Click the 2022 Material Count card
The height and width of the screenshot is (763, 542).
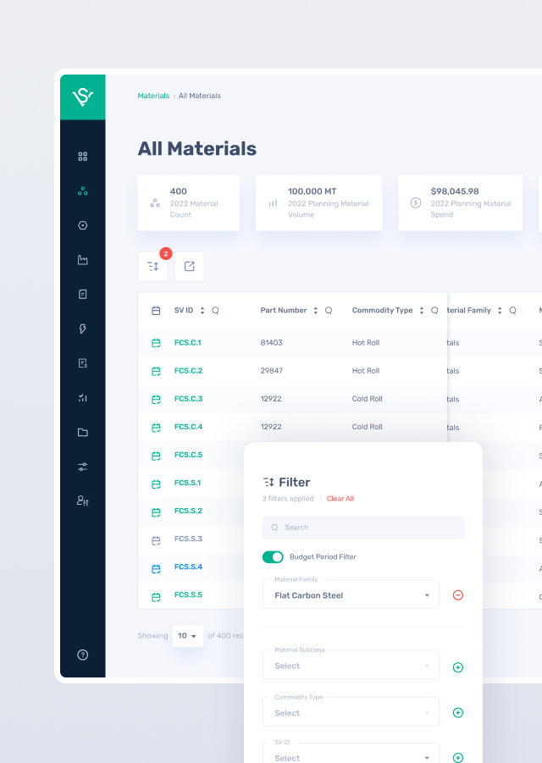189,202
